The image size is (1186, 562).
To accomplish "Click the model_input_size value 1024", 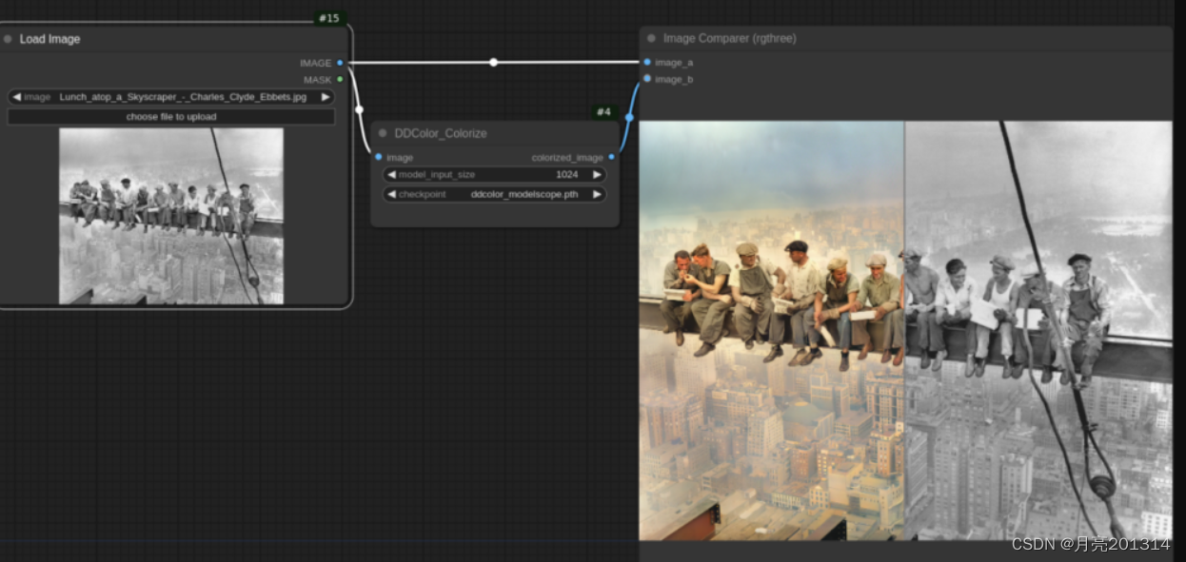I will point(567,175).
